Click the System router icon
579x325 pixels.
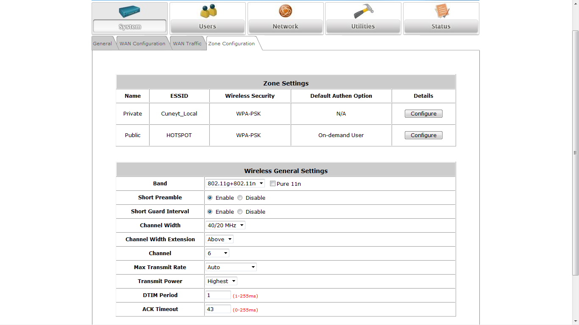click(x=130, y=11)
